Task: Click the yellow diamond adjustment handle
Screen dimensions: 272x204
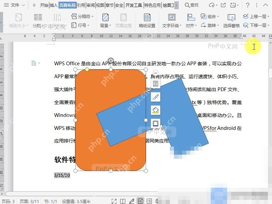Action: coord(87,69)
